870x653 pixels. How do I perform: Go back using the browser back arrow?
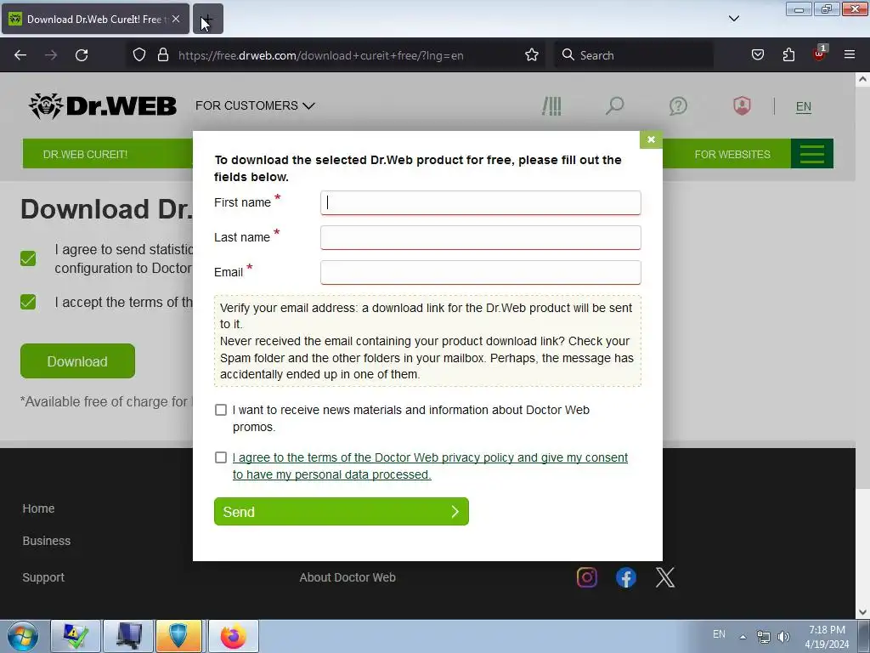coord(20,55)
